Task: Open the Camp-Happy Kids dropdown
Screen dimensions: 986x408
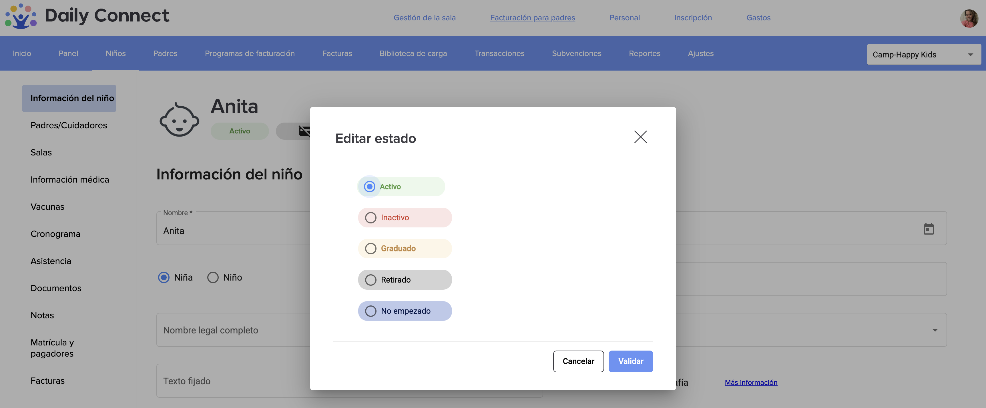Action: 923,55
